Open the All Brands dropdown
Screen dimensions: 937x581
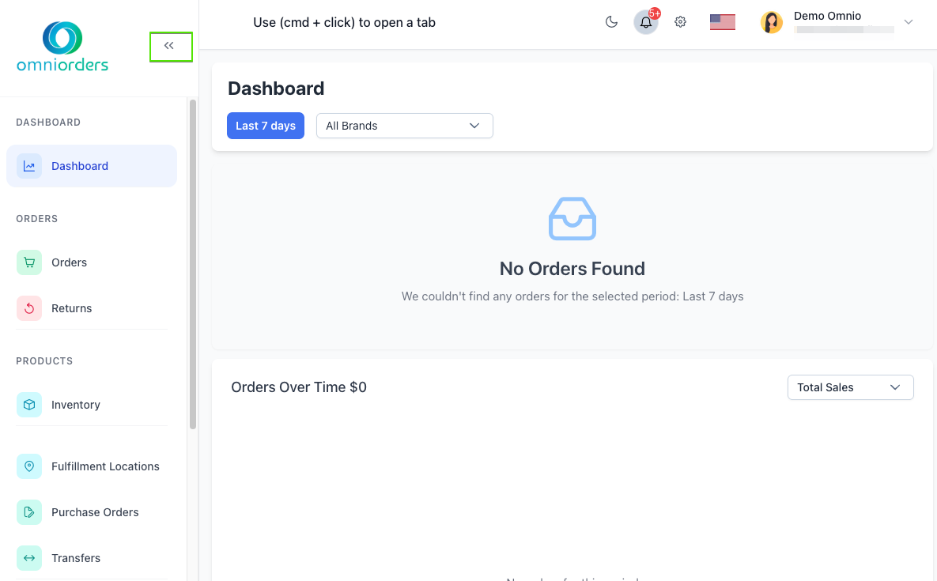[x=404, y=126]
